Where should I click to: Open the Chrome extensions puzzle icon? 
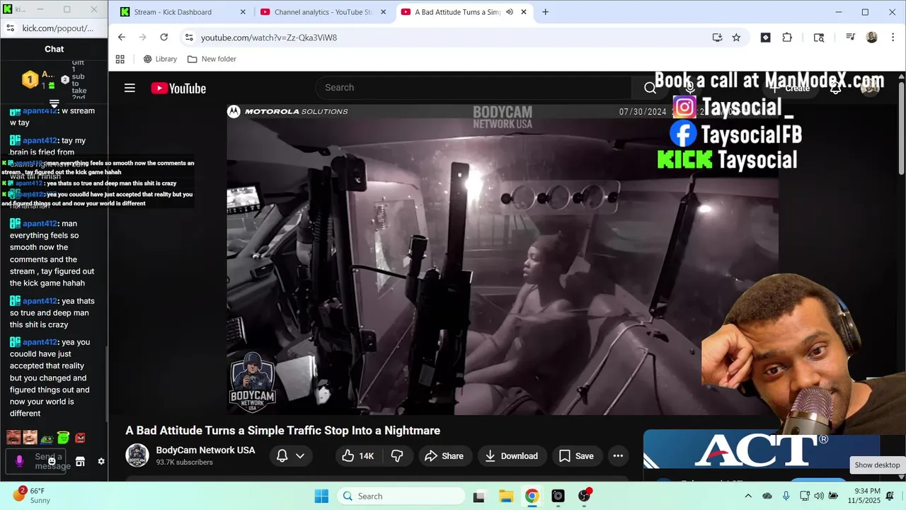tap(787, 38)
